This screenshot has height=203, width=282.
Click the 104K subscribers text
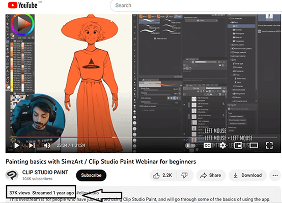(x=37, y=179)
